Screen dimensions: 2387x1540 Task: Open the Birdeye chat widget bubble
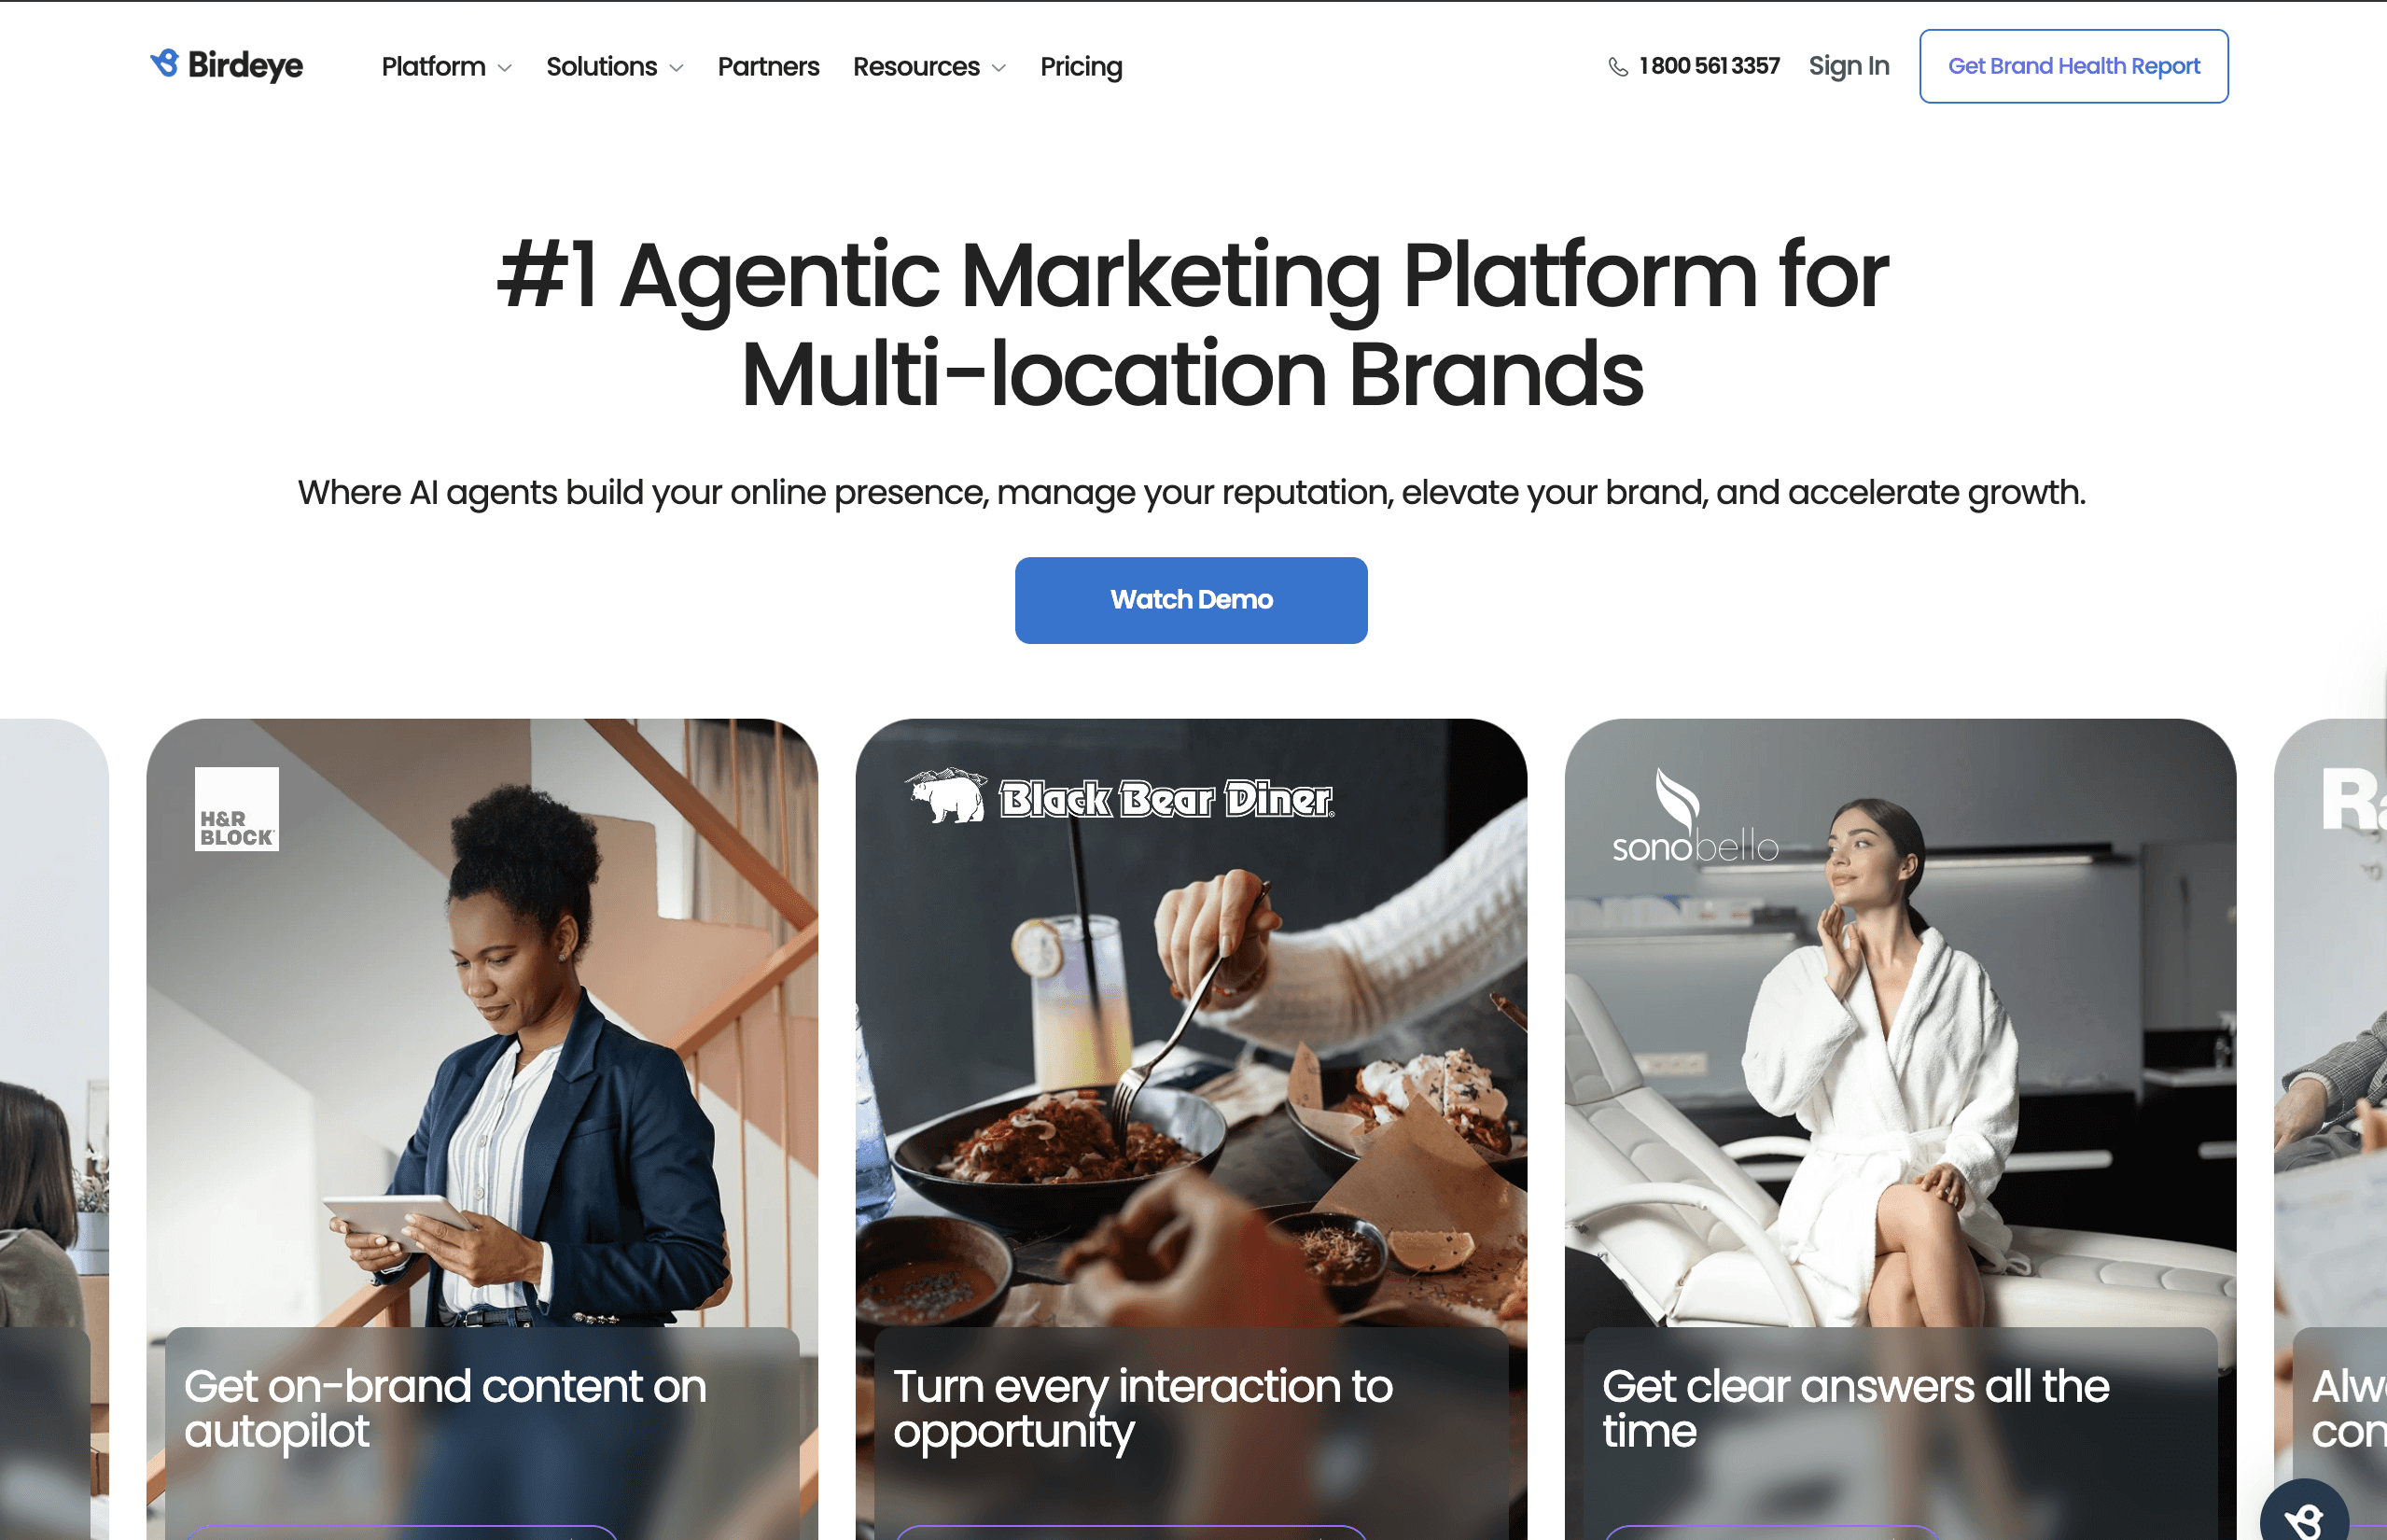click(x=2304, y=1513)
